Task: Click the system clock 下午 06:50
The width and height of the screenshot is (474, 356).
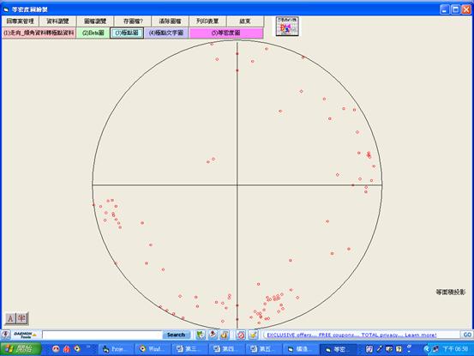Action: tap(455, 349)
